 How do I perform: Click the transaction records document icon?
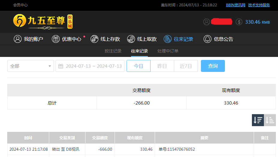pos(168,39)
